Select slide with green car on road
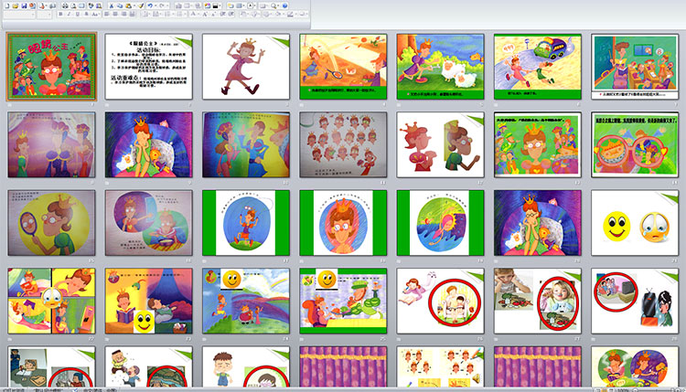Image resolution: width=686 pixels, height=392 pixels. (538, 67)
